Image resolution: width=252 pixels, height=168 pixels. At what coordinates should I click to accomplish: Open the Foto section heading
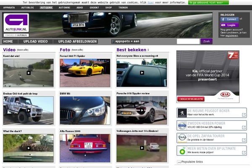click(x=65, y=50)
